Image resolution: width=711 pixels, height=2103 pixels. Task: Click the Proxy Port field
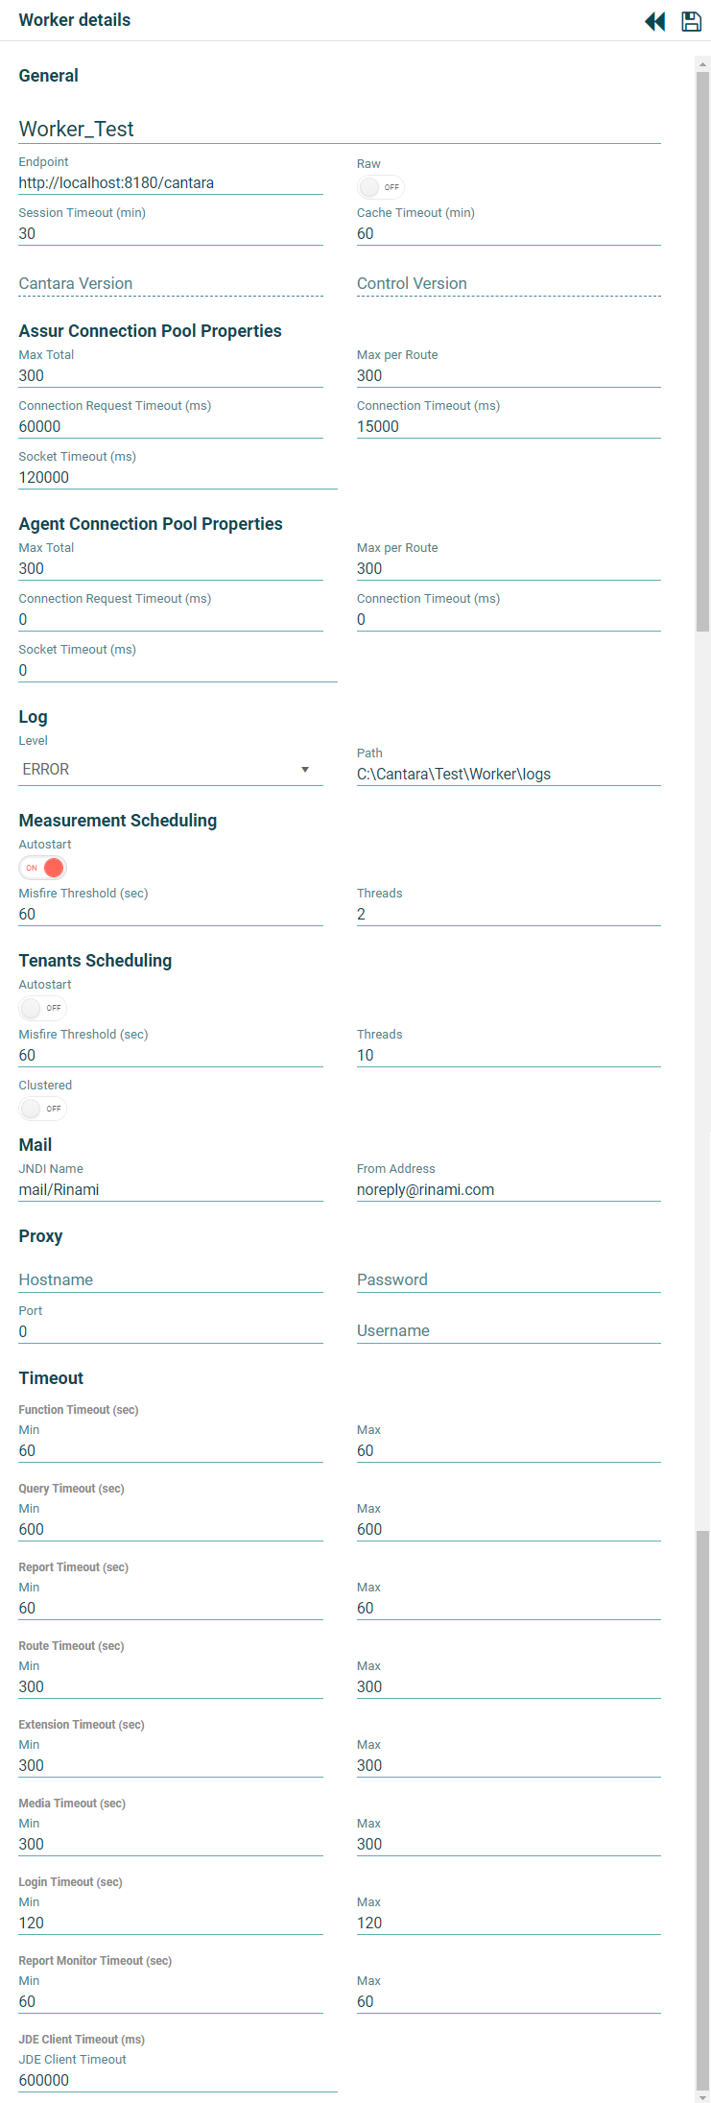click(170, 1332)
